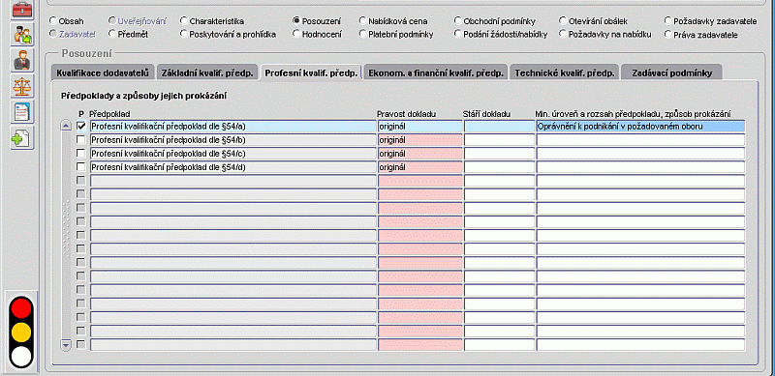Uncheck the §54/a) prerequisite checkbox
This screenshot has width=775, height=376.
81,126
